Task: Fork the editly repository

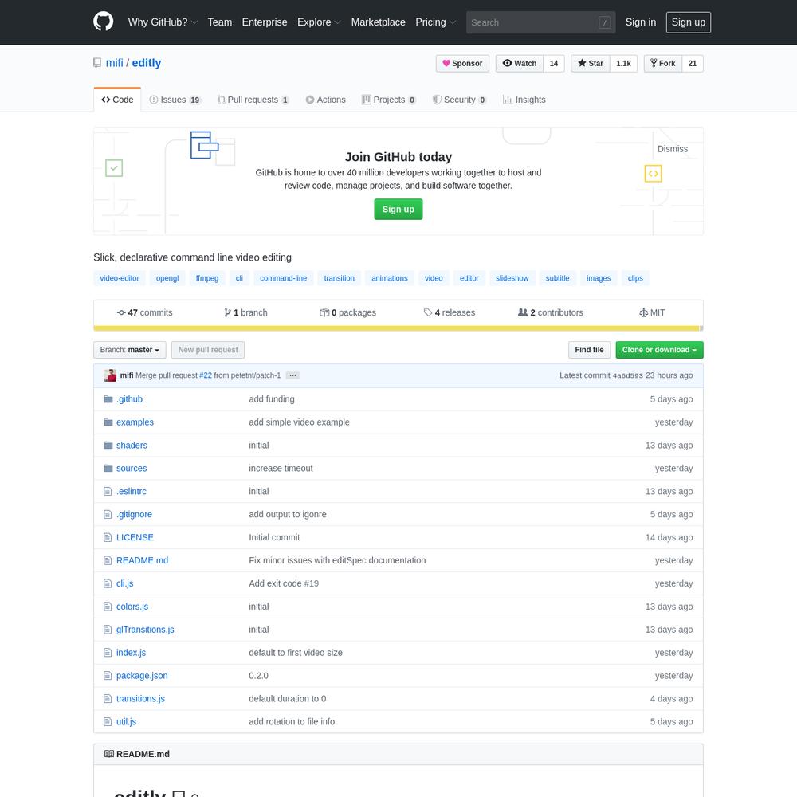Action: click(663, 64)
